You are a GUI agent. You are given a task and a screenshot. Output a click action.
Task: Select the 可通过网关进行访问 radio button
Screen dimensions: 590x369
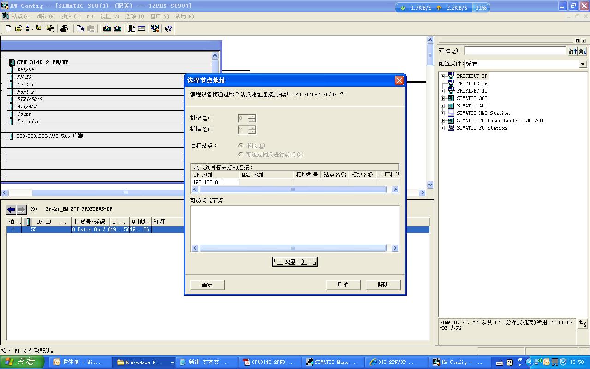pyautogui.click(x=241, y=155)
